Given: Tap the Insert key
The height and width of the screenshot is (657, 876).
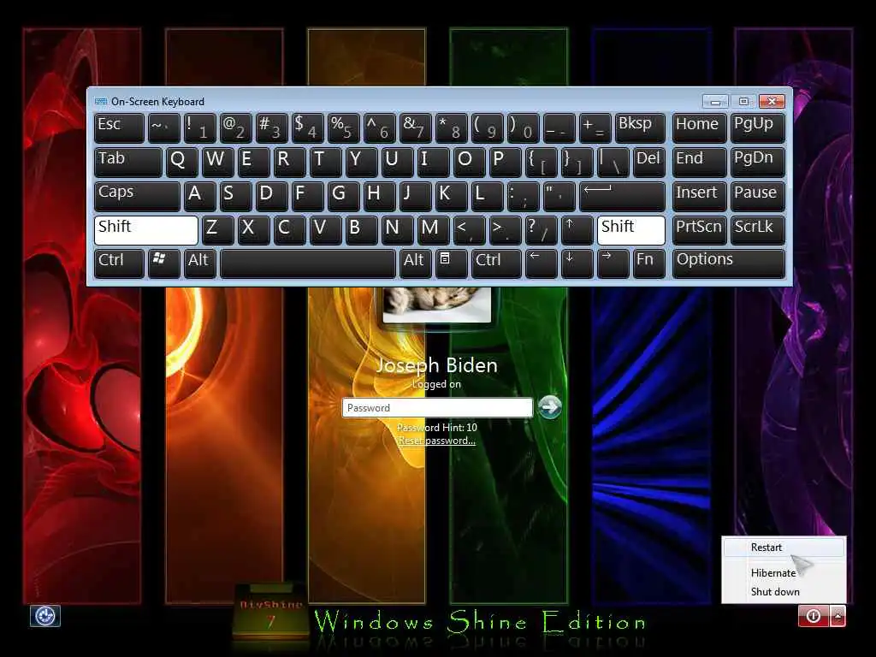Looking at the screenshot, I should pyautogui.click(x=700, y=196).
